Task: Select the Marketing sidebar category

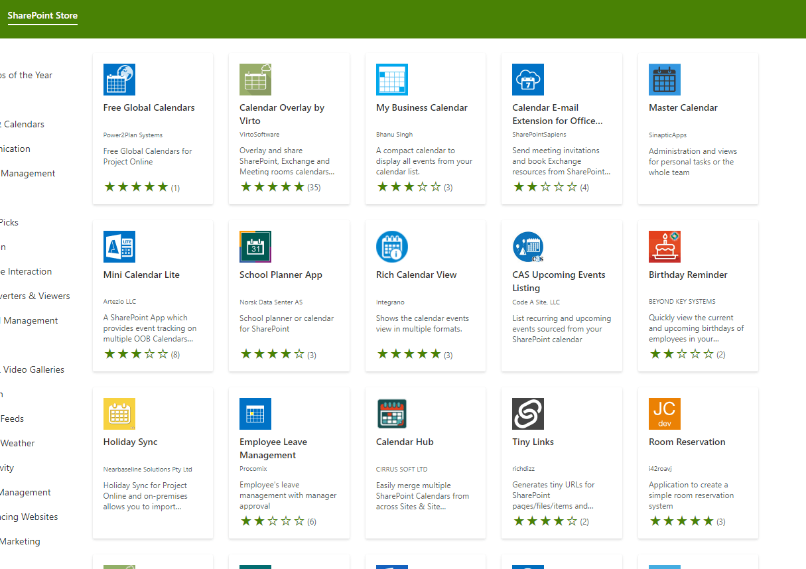Action: tap(20, 541)
